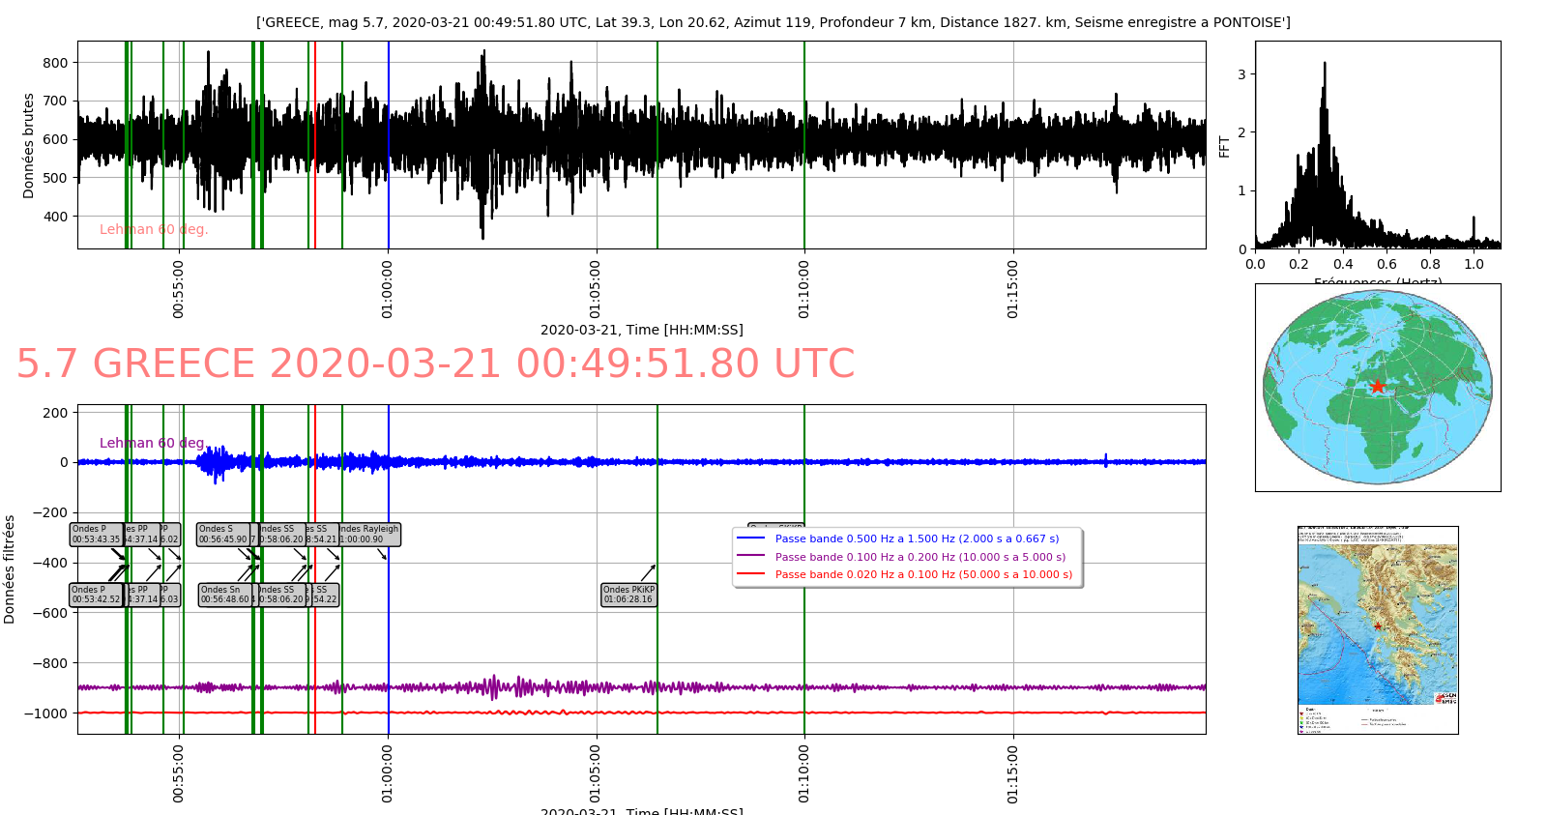Click the purple Lehman 60 deg label
1547x815 pixels.
[152, 443]
